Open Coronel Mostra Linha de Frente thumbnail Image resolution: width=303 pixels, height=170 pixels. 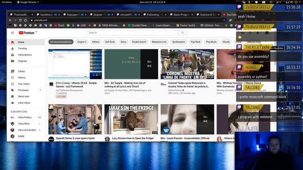pos(187,64)
